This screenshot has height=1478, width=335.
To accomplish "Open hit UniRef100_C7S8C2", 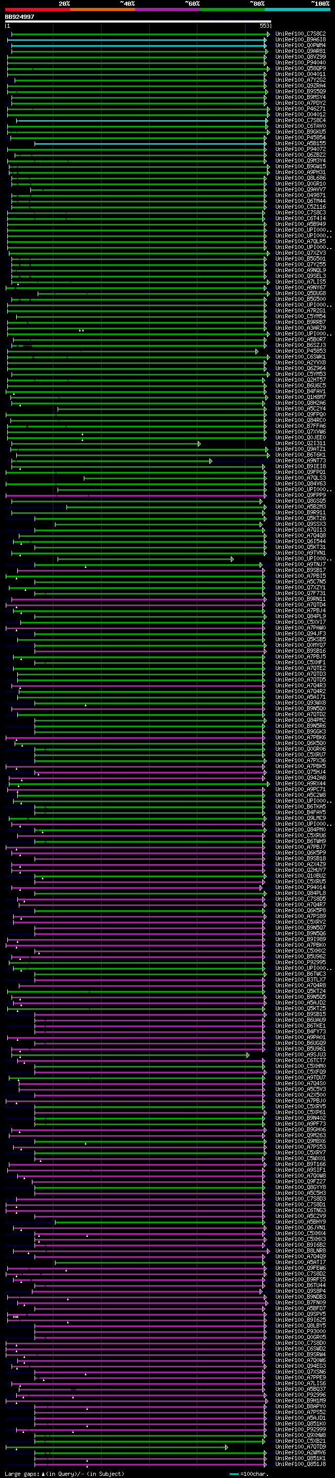I will click(x=300, y=34).
